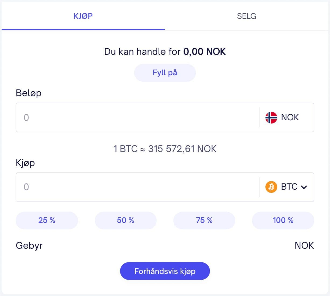Switch to the SELG tab
The width and height of the screenshot is (330, 296).
[246, 16]
